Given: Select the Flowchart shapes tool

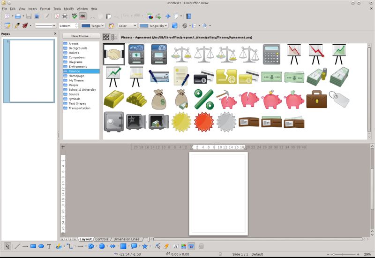Looking at the screenshot, I should 123,246.
